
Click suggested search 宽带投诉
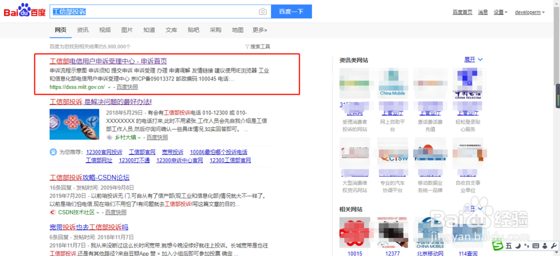[x=172, y=152]
